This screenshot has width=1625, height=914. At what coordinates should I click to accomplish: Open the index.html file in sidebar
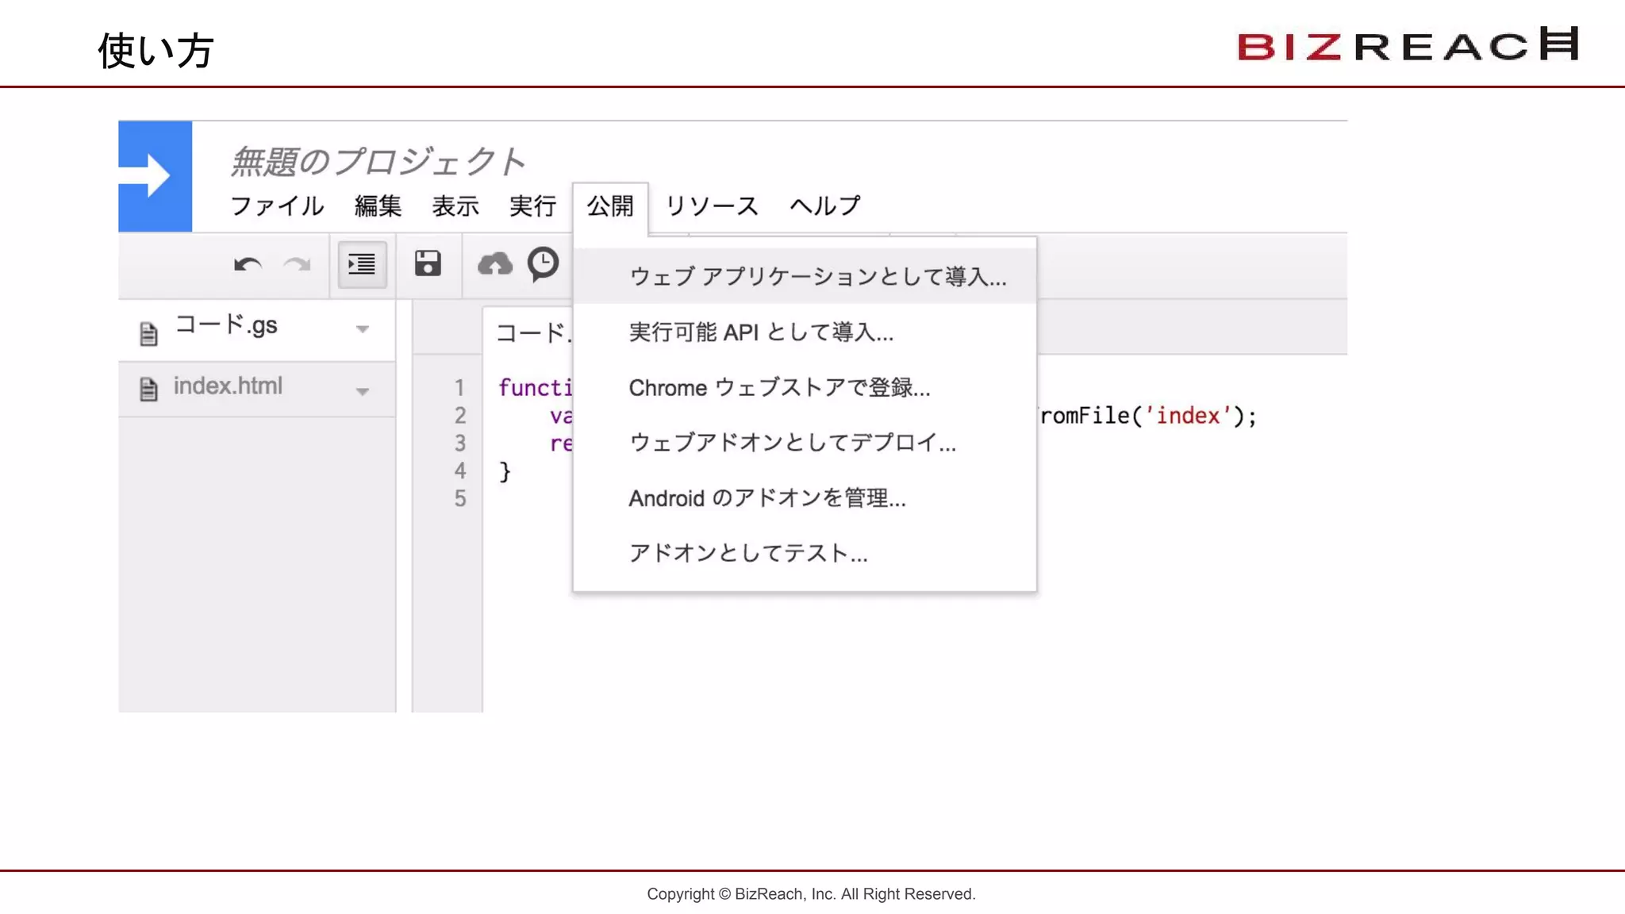pos(229,386)
